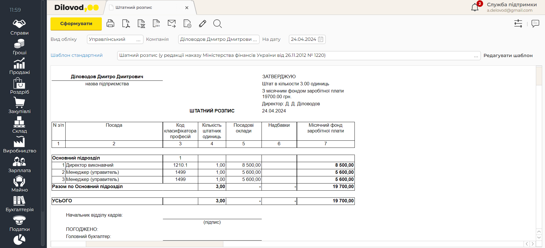The width and height of the screenshot is (545, 248).
Task: Close the Штатний розпис tab
Action: [x=187, y=8]
